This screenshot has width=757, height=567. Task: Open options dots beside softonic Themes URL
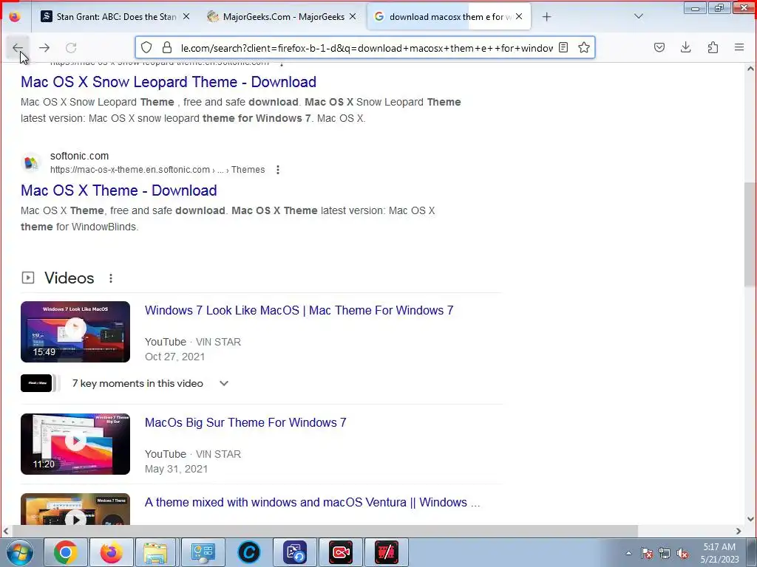(278, 170)
